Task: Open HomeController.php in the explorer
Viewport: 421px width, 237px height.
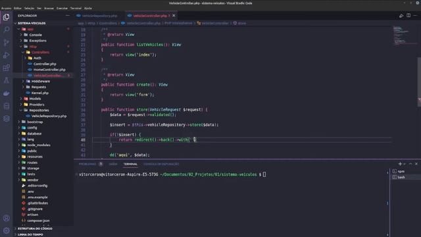Action: tap(49, 70)
